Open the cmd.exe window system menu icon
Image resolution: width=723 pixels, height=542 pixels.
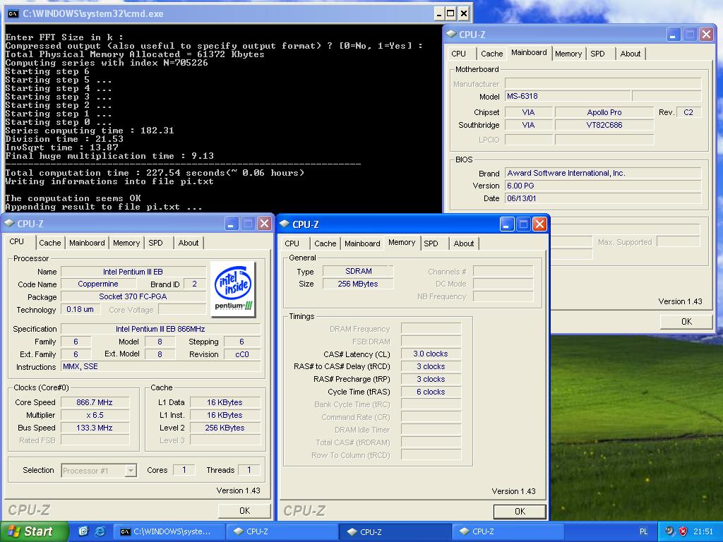(13, 13)
